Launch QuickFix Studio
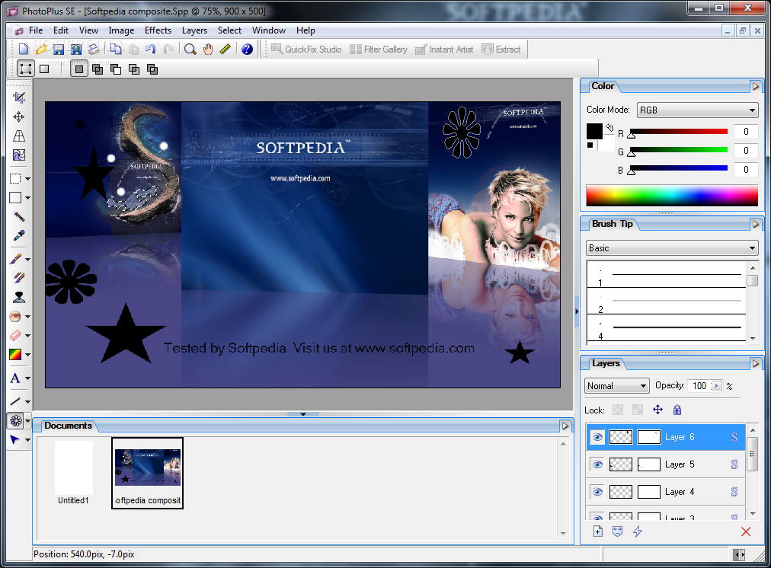The image size is (771, 568). click(306, 49)
